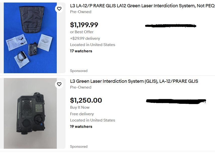Click the blacked-out seller info beside $1,250.00
Screen dimensions: 215x153
click(176, 101)
